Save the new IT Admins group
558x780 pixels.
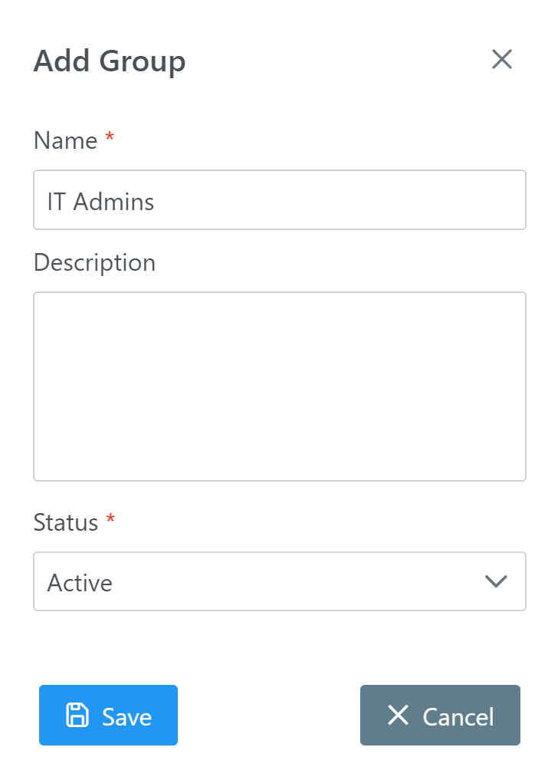click(x=108, y=715)
